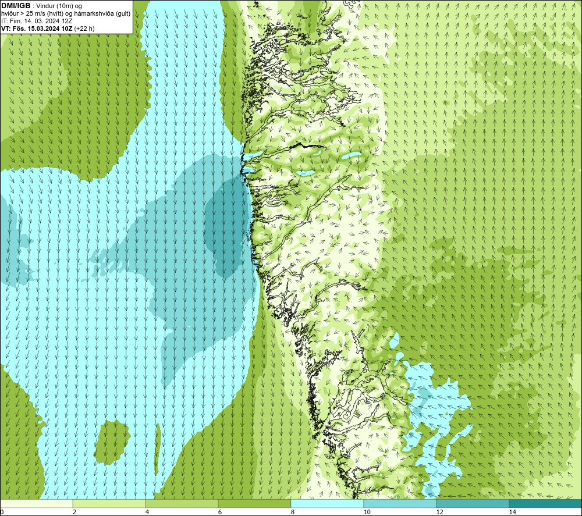Click the 'hviður > 25 m/s' legend description line
The image size is (582, 516).
pos(66,13)
